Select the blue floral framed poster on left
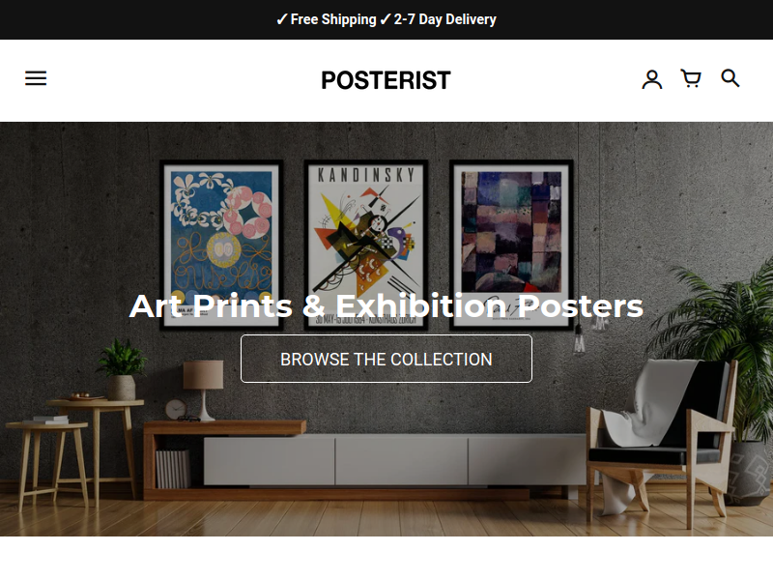The height and width of the screenshot is (580, 773). click(x=221, y=246)
